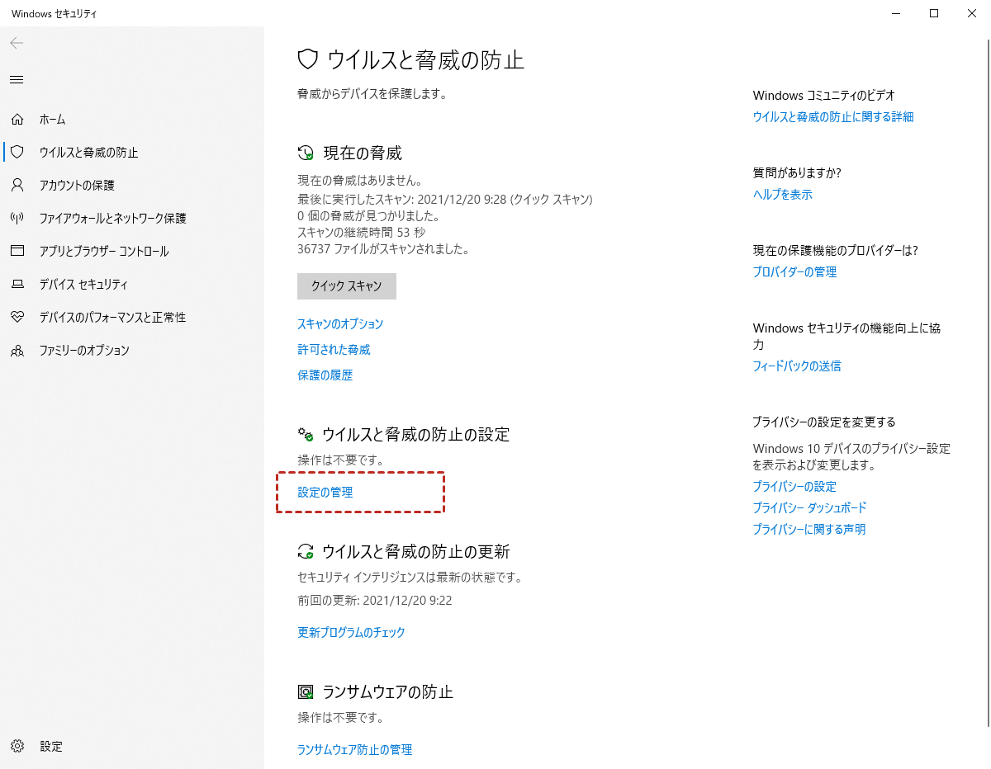Click the Windows コミュニティのビデオ heading
Image resolution: width=991 pixels, height=769 pixels.
824,96
